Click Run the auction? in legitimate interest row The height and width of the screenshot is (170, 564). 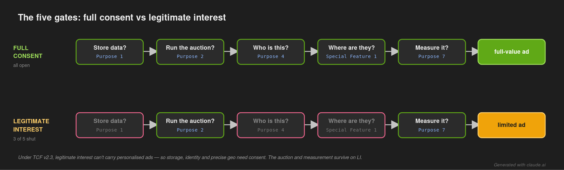[x=190, y=125]
